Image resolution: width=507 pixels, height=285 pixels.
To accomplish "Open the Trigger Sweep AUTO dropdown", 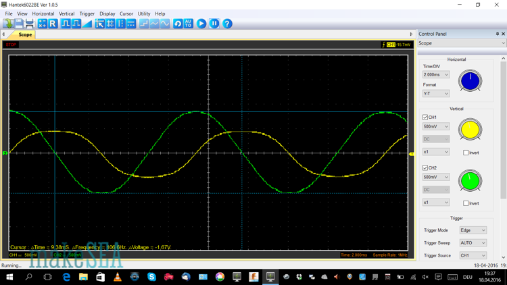I will tap(473, 243).
